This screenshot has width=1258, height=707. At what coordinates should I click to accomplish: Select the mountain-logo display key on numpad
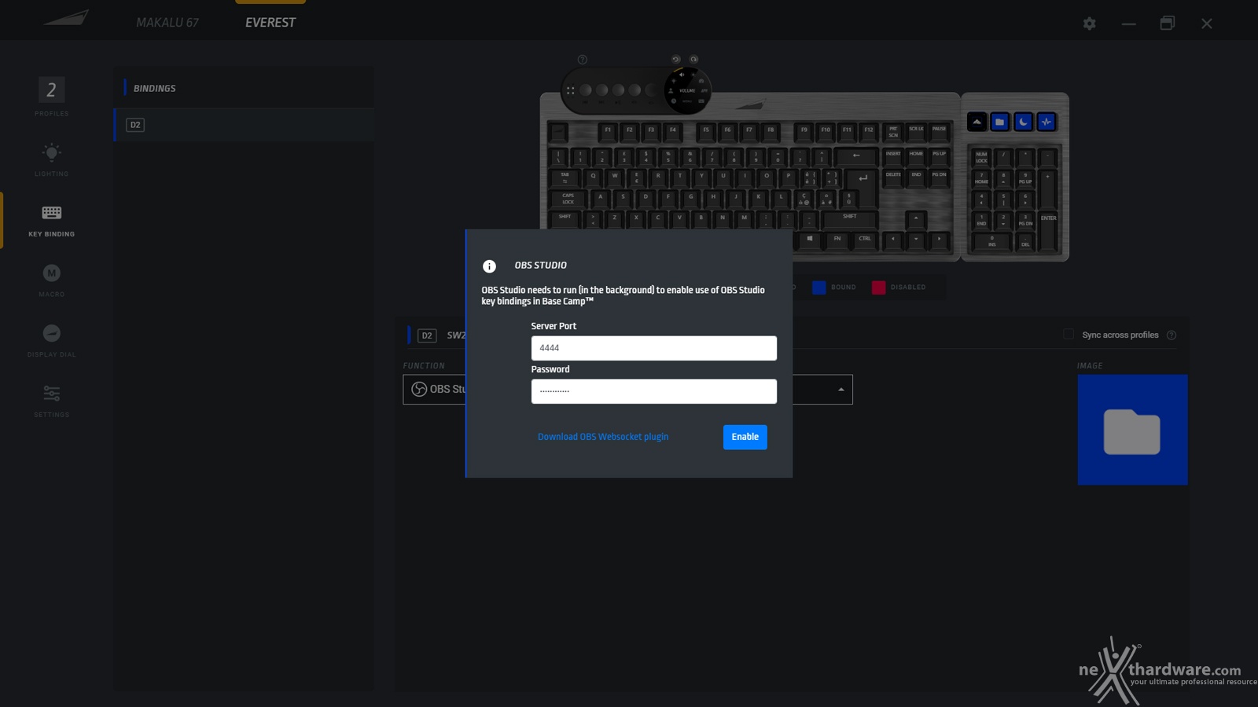tap(977, 122)
